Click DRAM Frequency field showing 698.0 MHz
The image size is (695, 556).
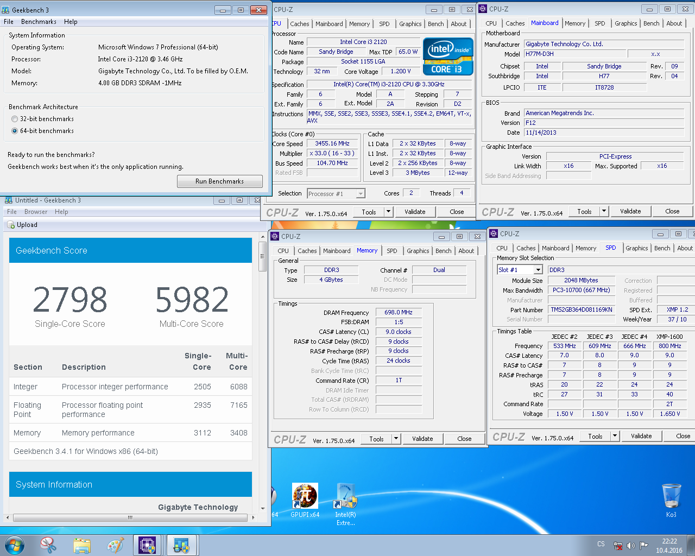[399, 313]
